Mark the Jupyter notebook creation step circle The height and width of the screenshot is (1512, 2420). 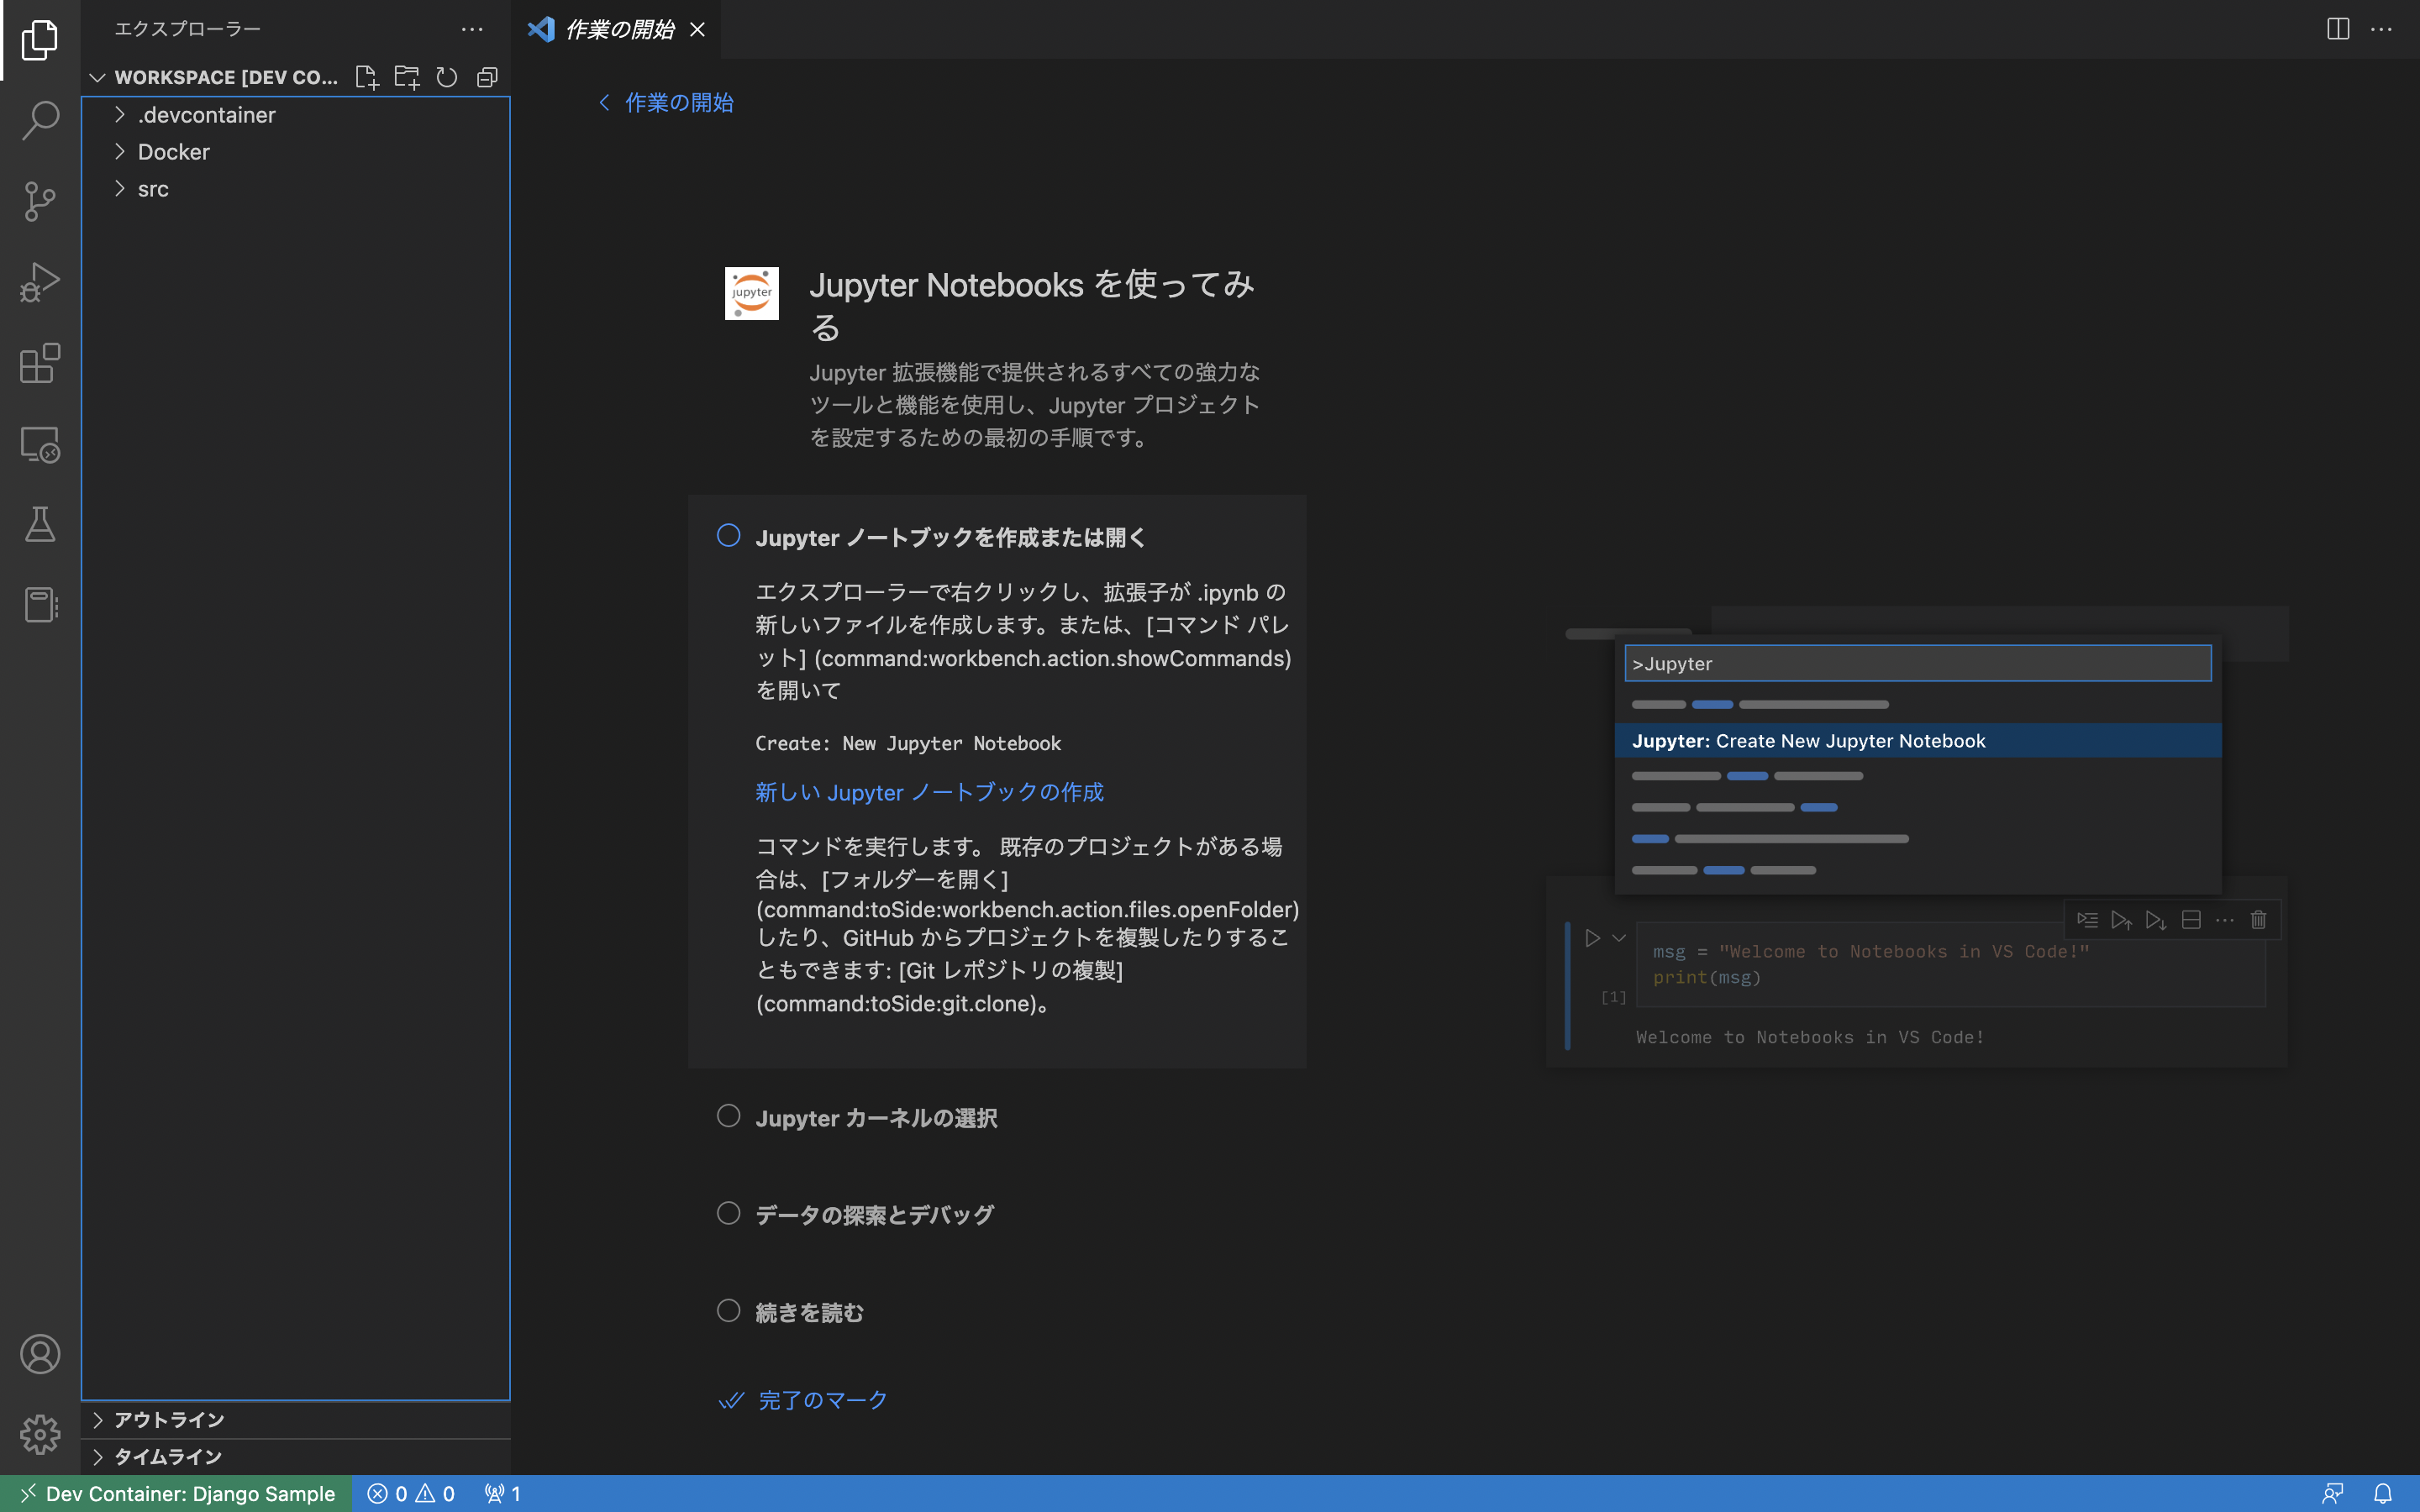click(x=727, y=535)
